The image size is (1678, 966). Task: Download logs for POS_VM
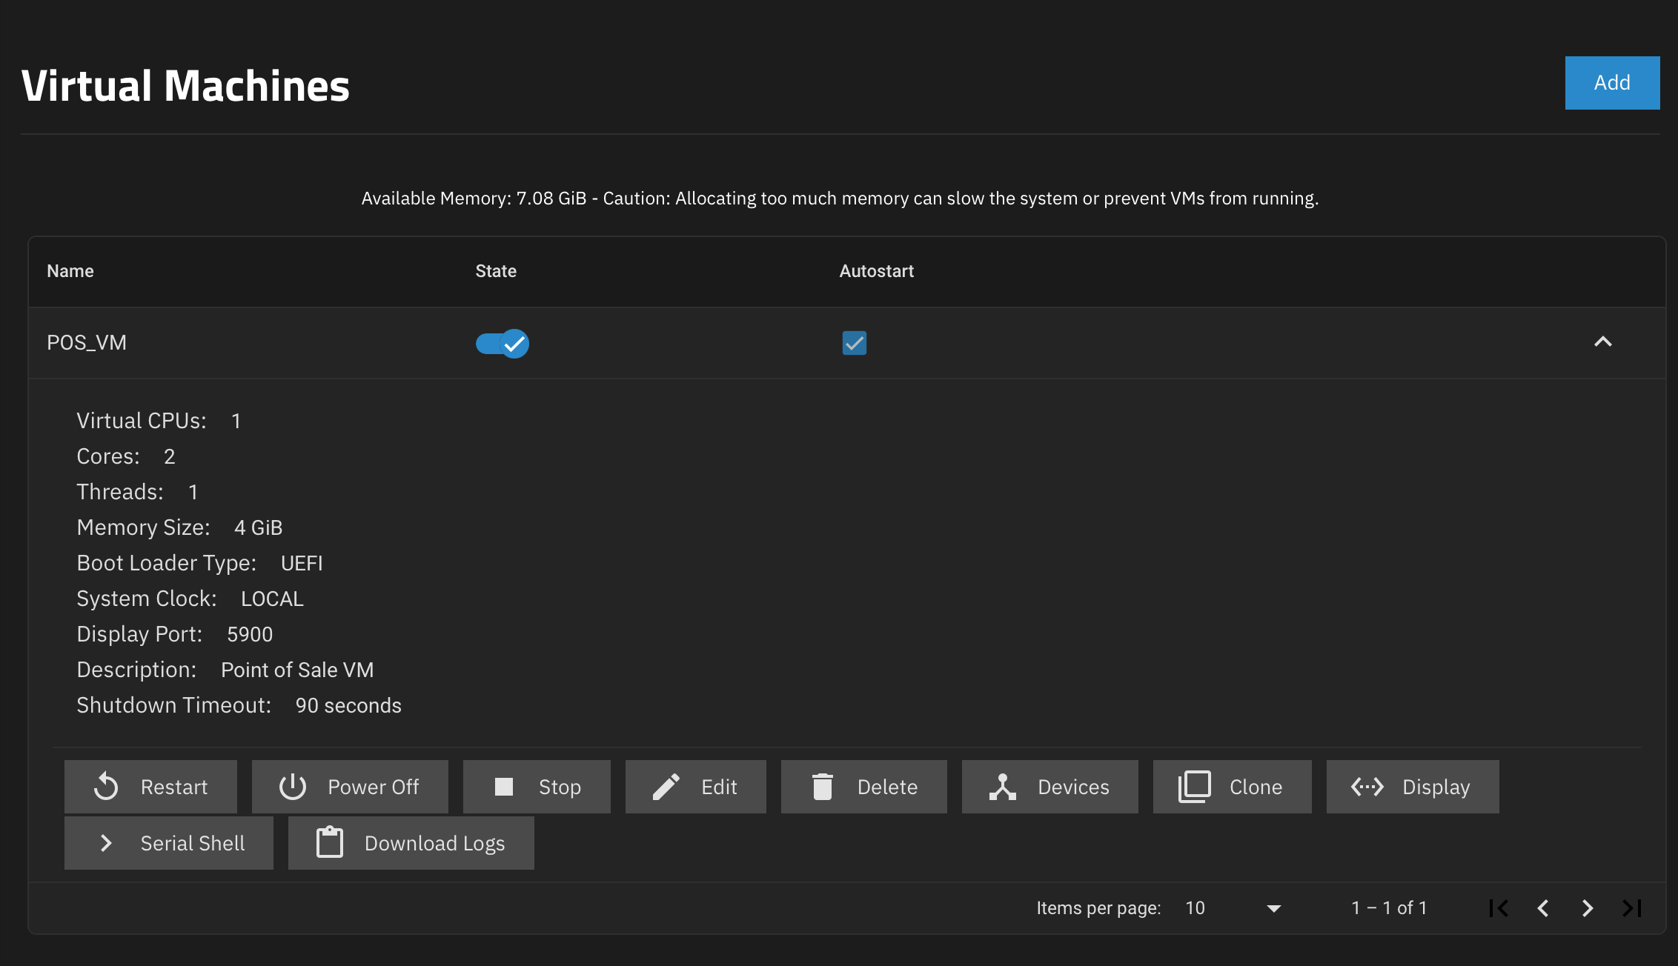411,843
